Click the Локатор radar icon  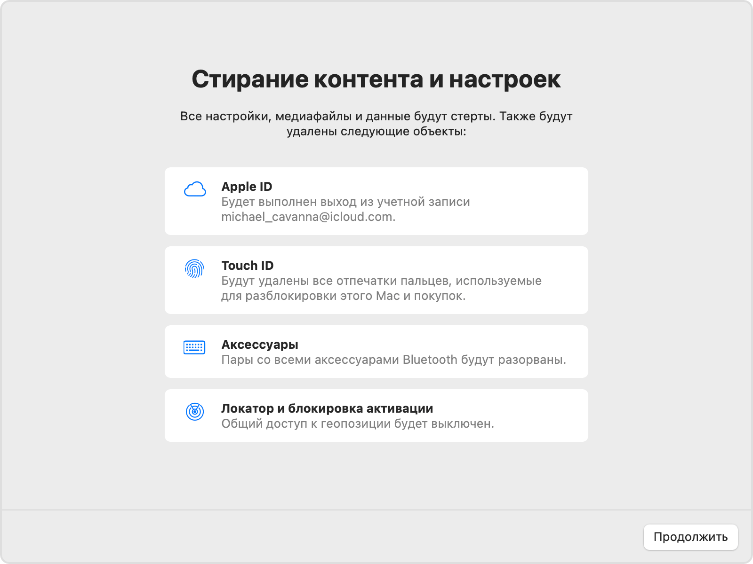point(195,412)
